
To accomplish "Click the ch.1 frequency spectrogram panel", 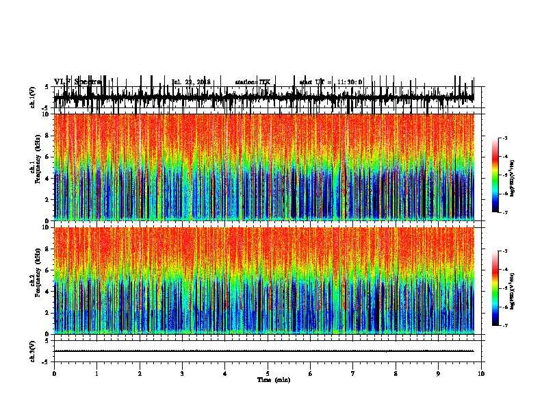I will [263, 167].
